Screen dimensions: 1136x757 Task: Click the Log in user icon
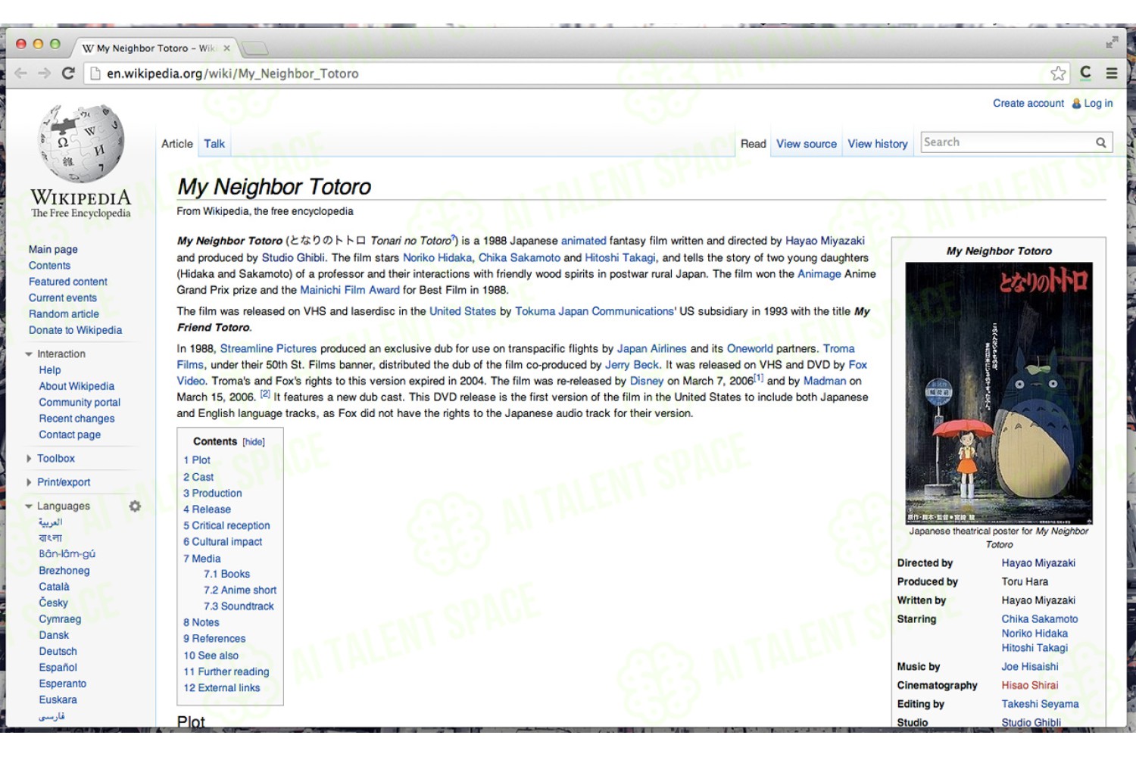tap(1076, 104)
